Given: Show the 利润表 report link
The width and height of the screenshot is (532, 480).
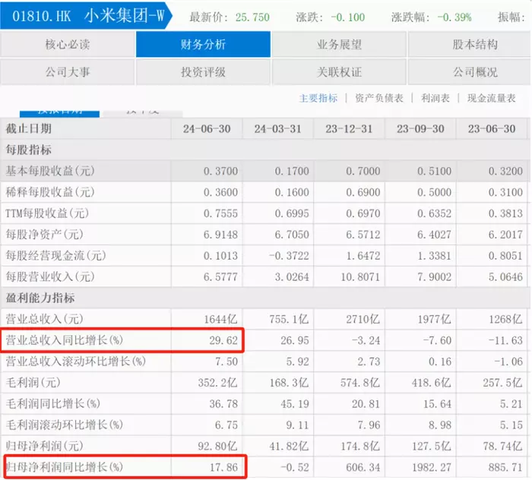Looking at the screenshot, I should [435, 98].
